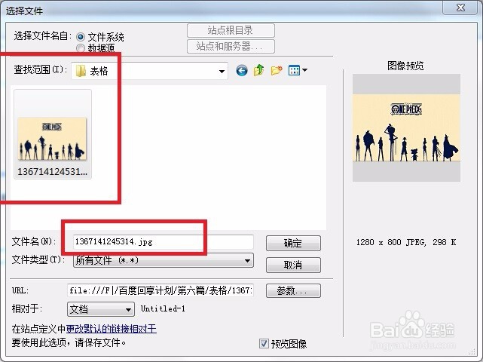Select the 136714124531... image thumbnail
Screen dimensions: 483x362
pos(53,134)
